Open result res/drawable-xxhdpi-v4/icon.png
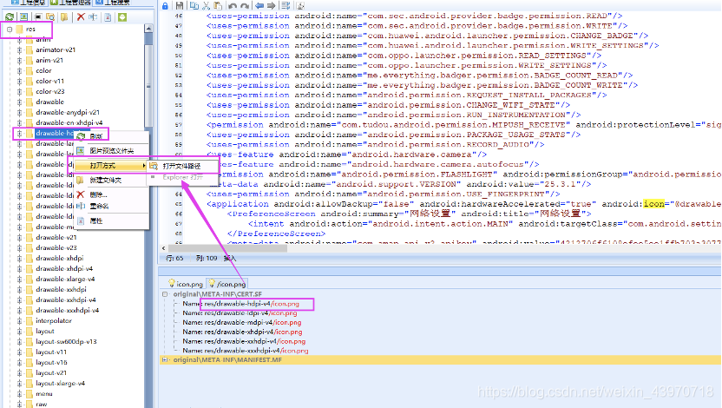This screenshot has height=408, width=722. click(x=244, y=341)
